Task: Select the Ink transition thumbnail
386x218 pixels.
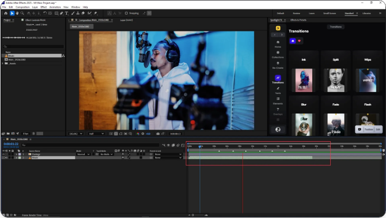Action: [303, 80]
